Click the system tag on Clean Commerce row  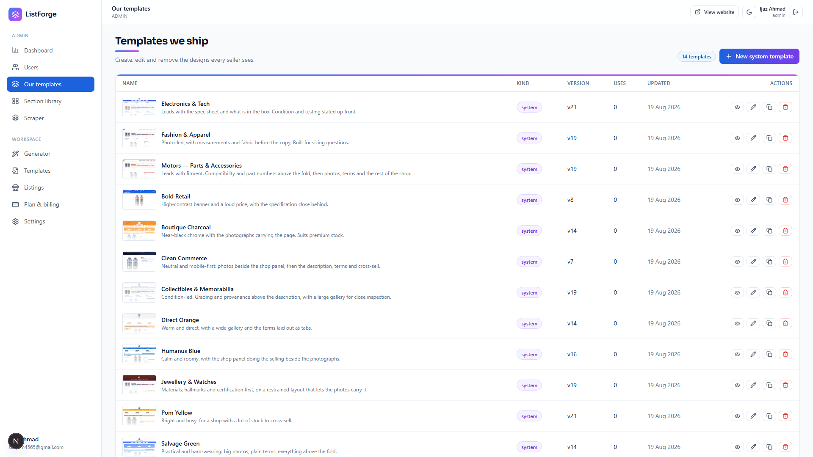529,262
